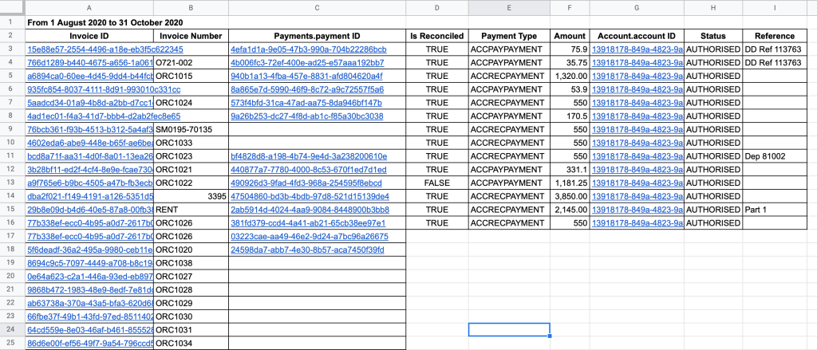Select column F header
The width and height of the screenshot is (817, 350).
tap(570, 8)
